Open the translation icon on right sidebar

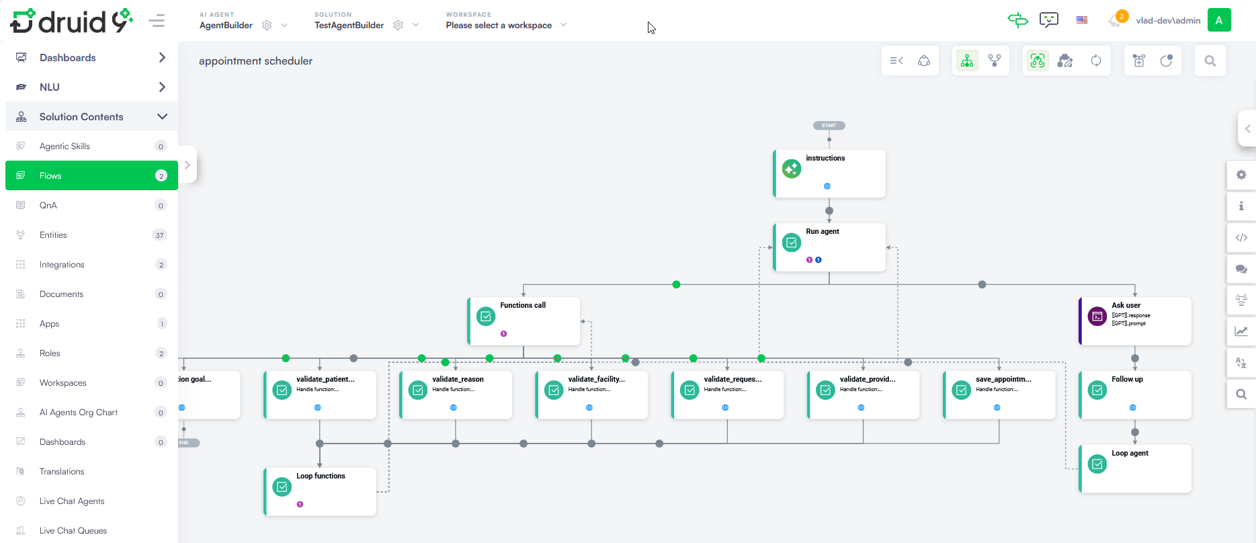tap(1241, 363)
